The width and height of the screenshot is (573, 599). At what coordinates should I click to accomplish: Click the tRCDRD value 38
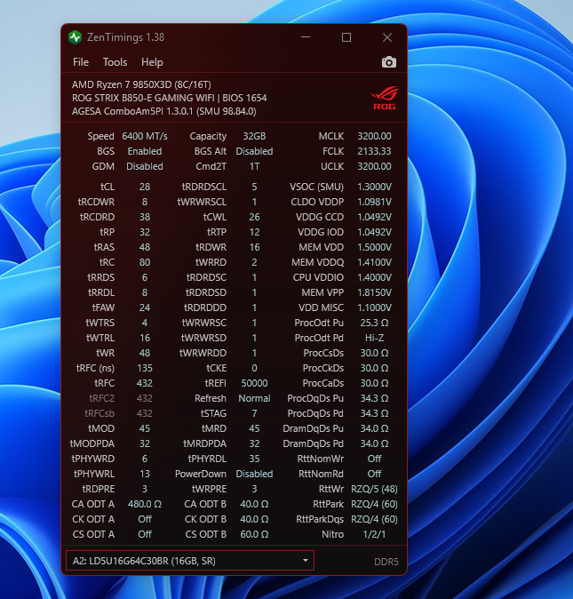pos(145,217)
